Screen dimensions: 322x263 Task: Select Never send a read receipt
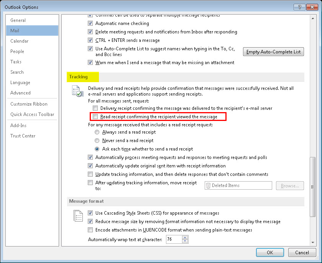[x=97, y=141]
